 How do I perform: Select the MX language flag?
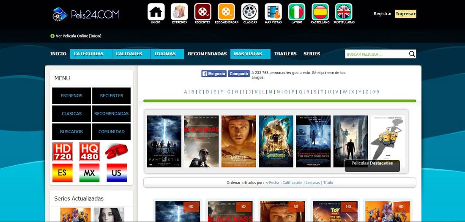tap(89, 173)
